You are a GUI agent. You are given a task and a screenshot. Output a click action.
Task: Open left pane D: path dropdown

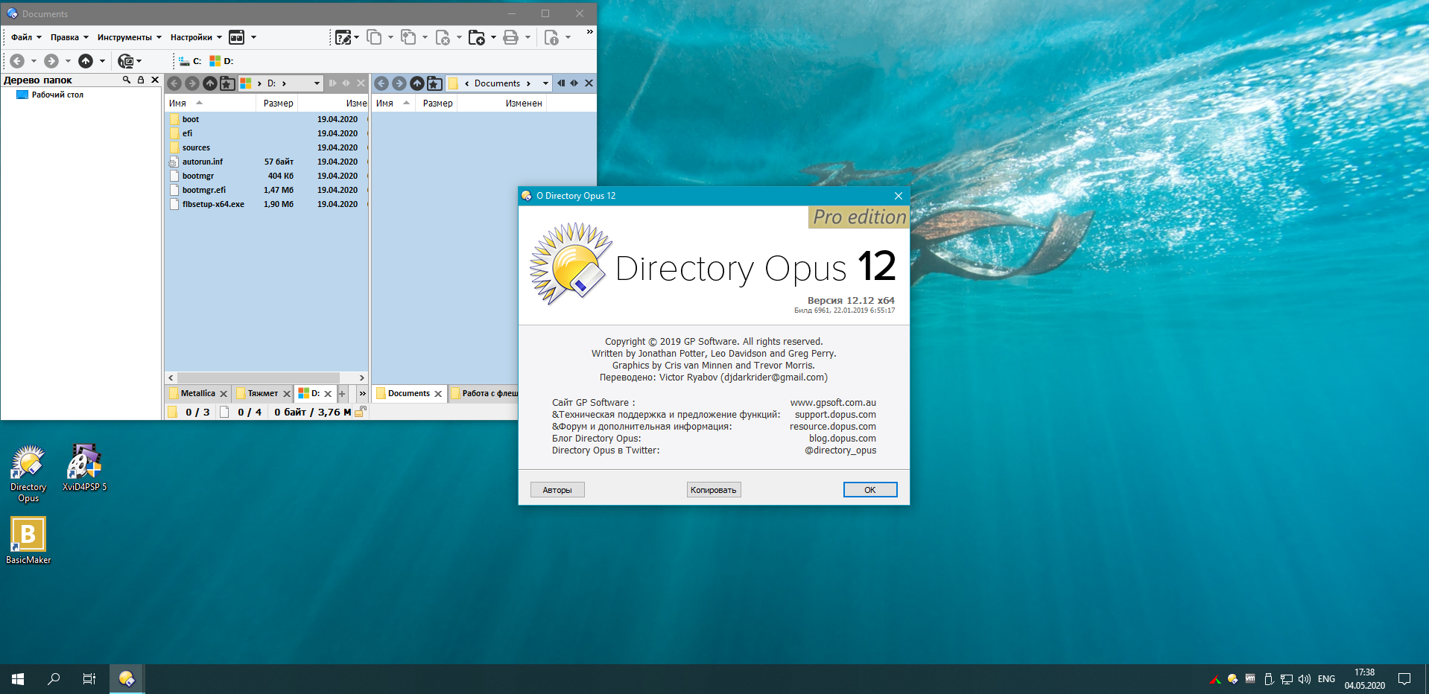[317, 83]
